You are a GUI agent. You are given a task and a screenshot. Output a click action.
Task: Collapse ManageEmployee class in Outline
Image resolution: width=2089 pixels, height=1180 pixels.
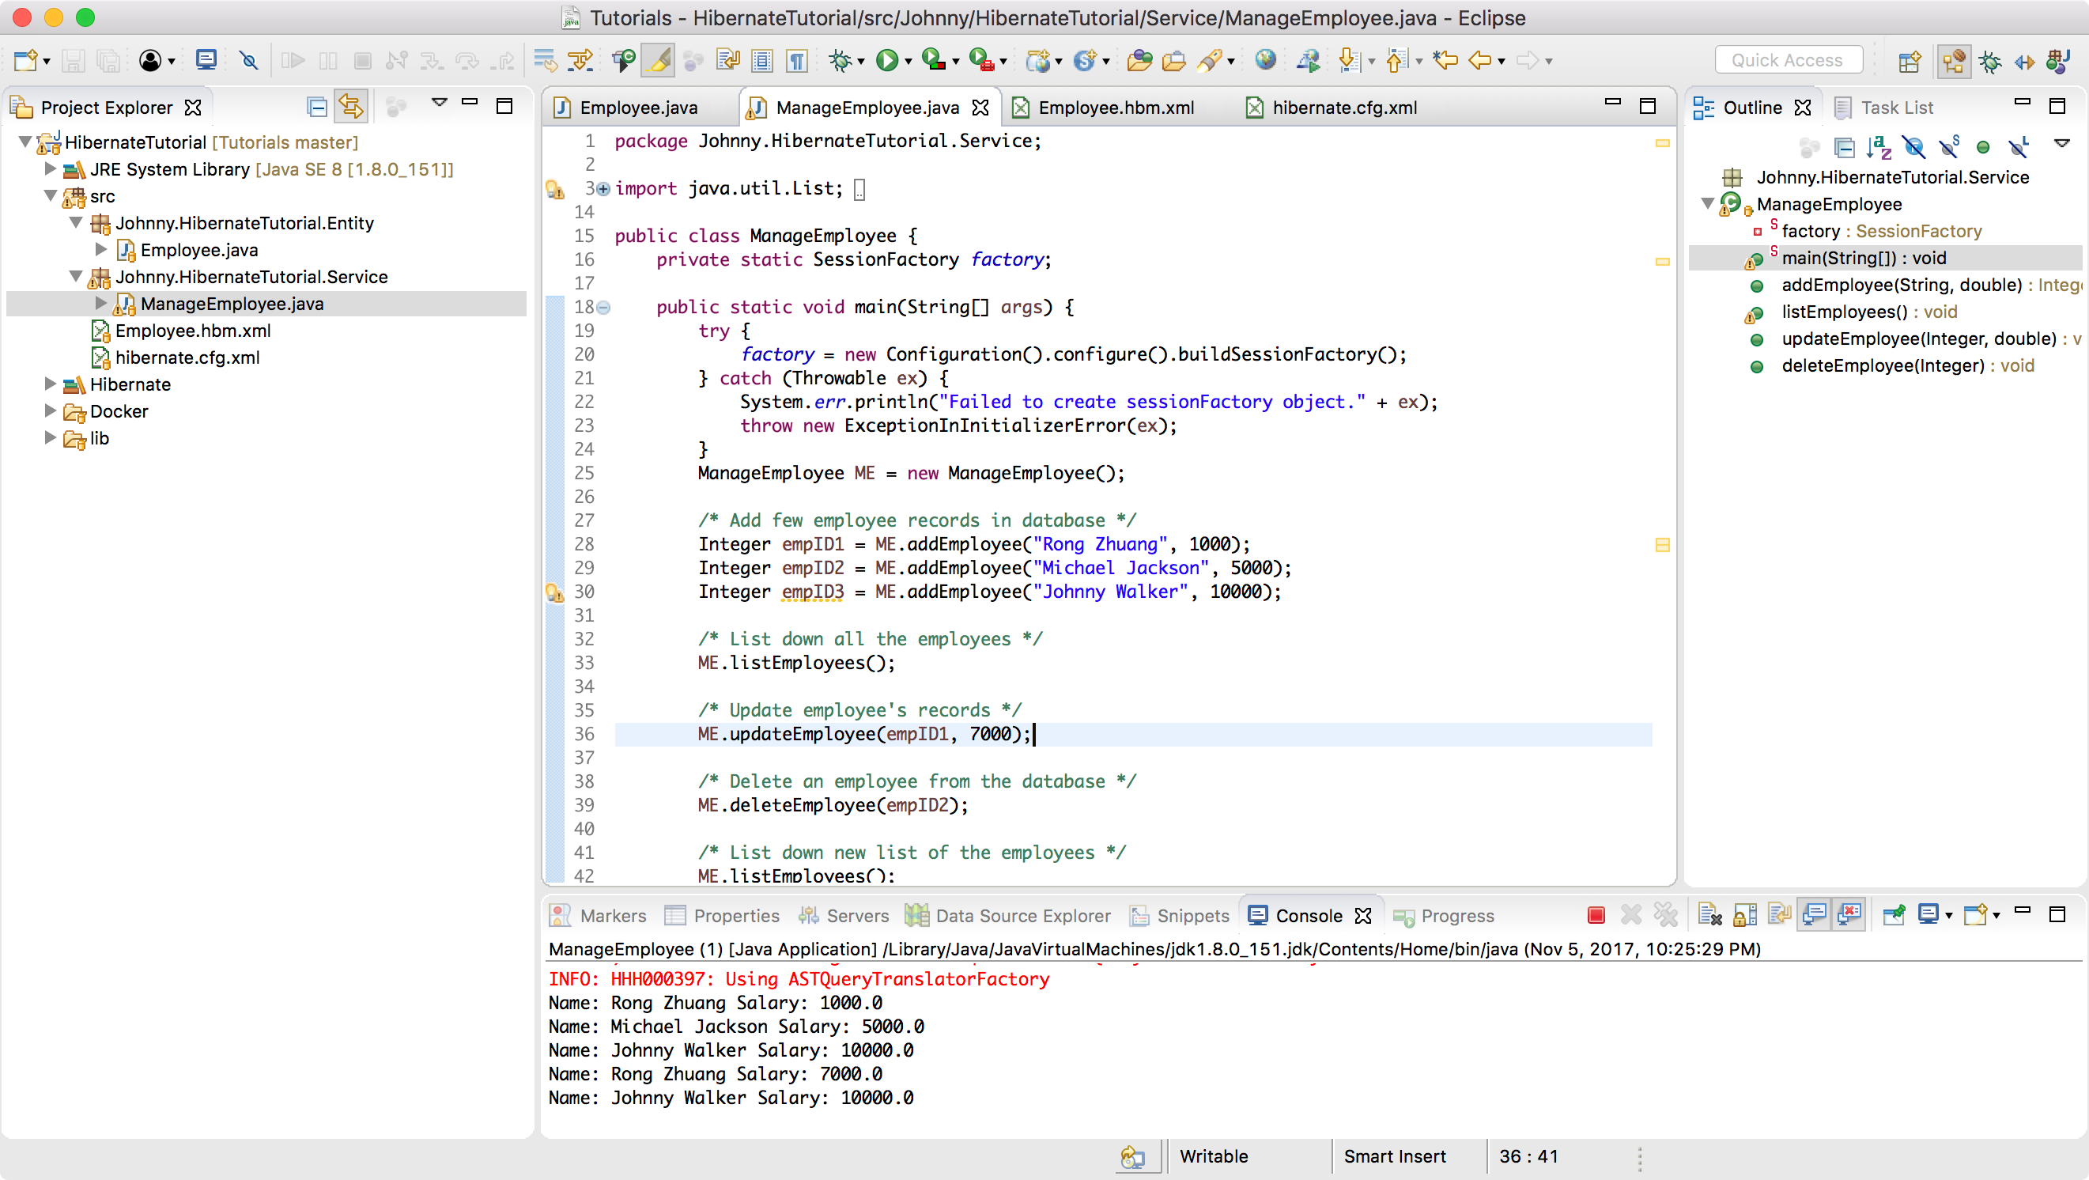[x=1707, y=203]
